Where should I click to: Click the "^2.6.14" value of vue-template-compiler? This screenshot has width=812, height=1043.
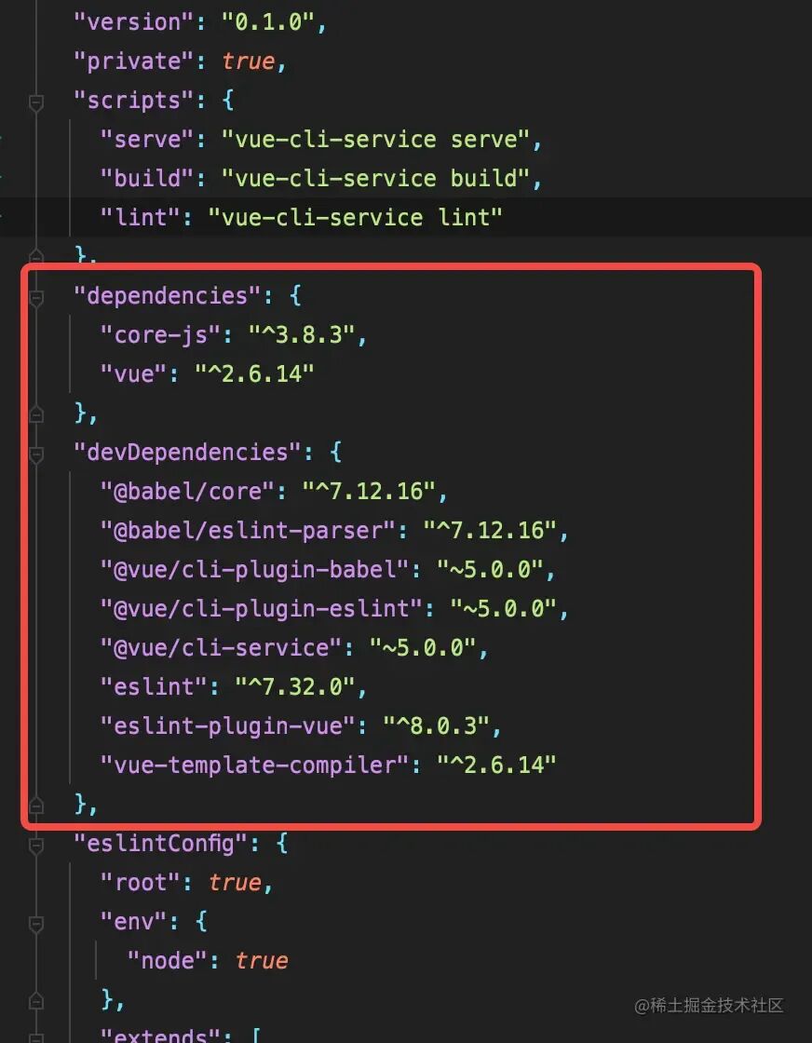click(496, 765)
